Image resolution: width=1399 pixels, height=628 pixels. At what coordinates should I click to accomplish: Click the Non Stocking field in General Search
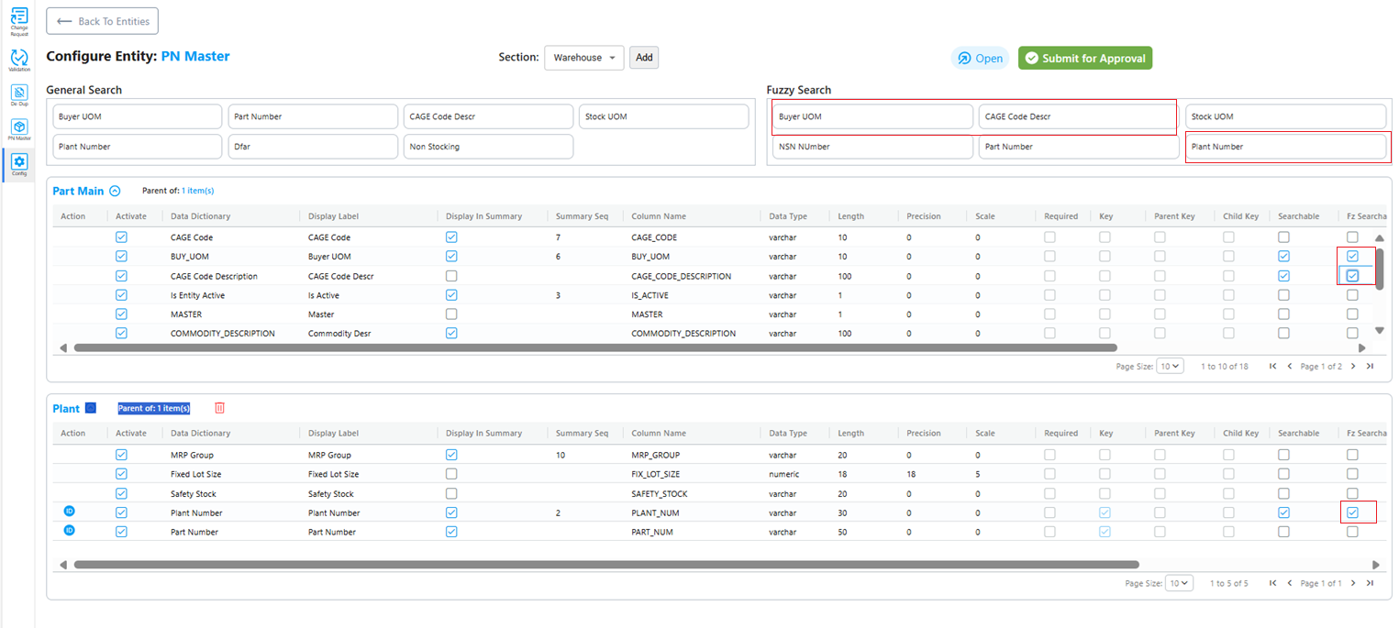click(x=488, y=147)
